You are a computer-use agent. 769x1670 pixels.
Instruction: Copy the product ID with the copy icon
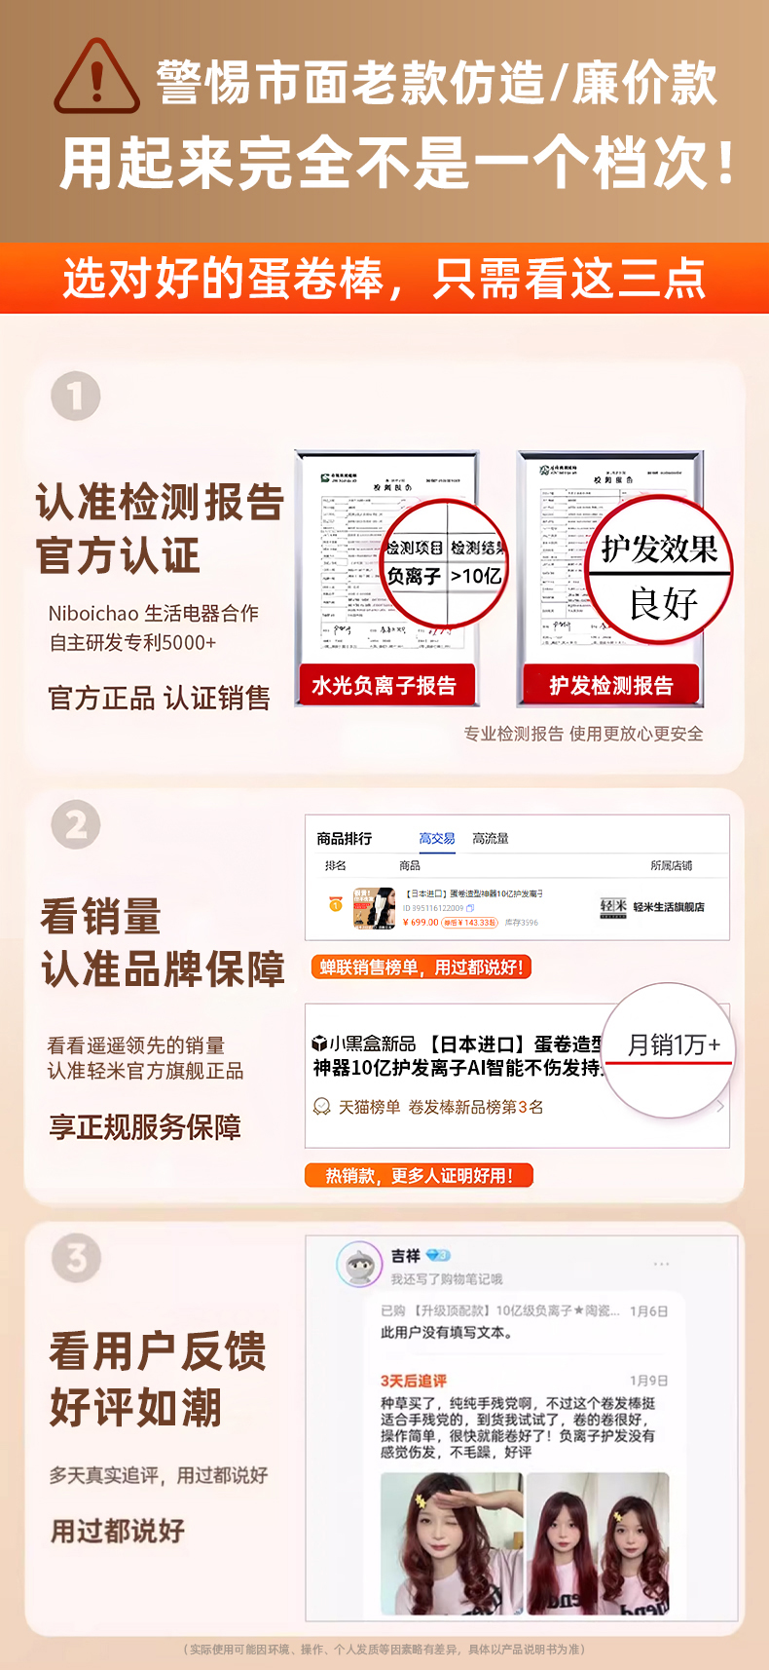[470, 908]
